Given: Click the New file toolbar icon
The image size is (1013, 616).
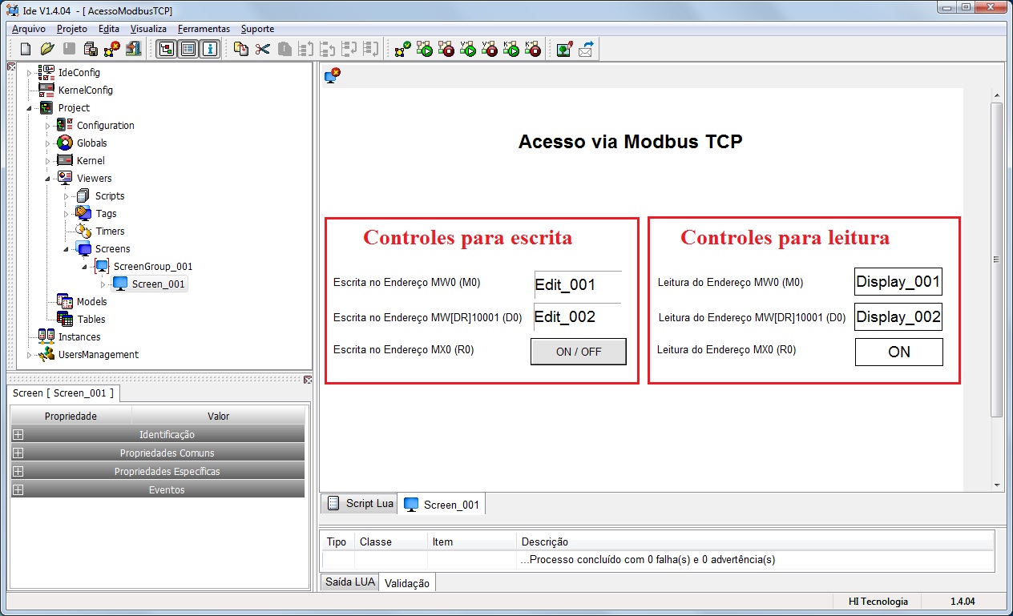Looking at the screenshot, I should click(26, 49).
